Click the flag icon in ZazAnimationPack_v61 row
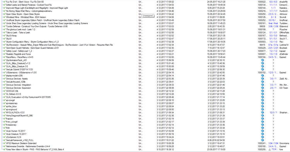290x152 pixels. pyautogui.click(x=263, y=60)
